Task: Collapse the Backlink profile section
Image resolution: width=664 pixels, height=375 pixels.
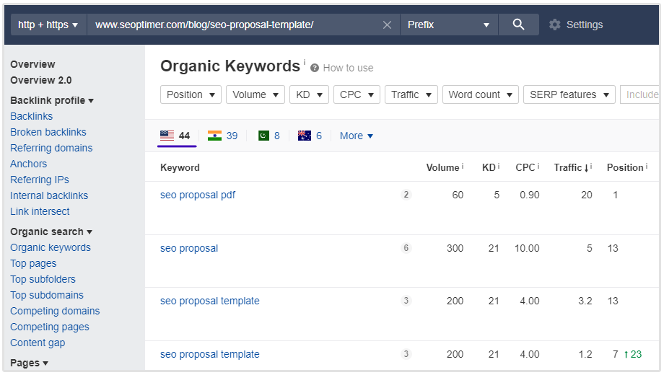Action: point(52,100)
